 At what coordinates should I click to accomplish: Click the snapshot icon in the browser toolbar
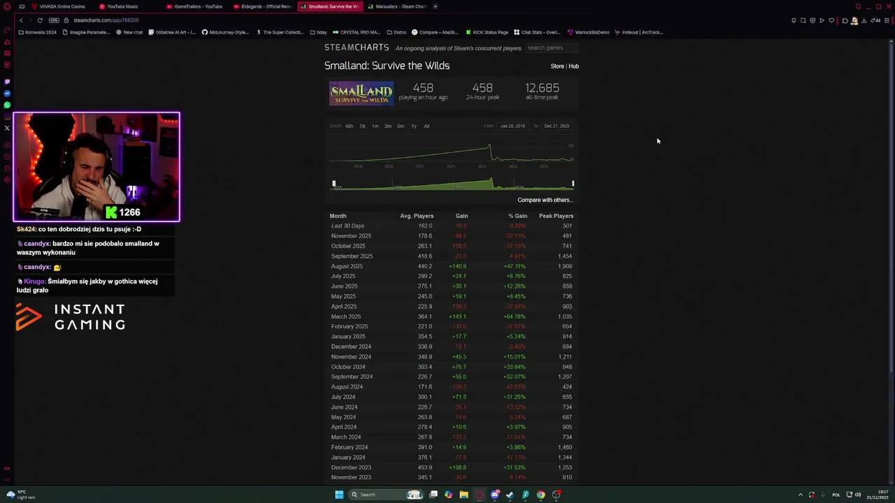(x=803, y=20)
